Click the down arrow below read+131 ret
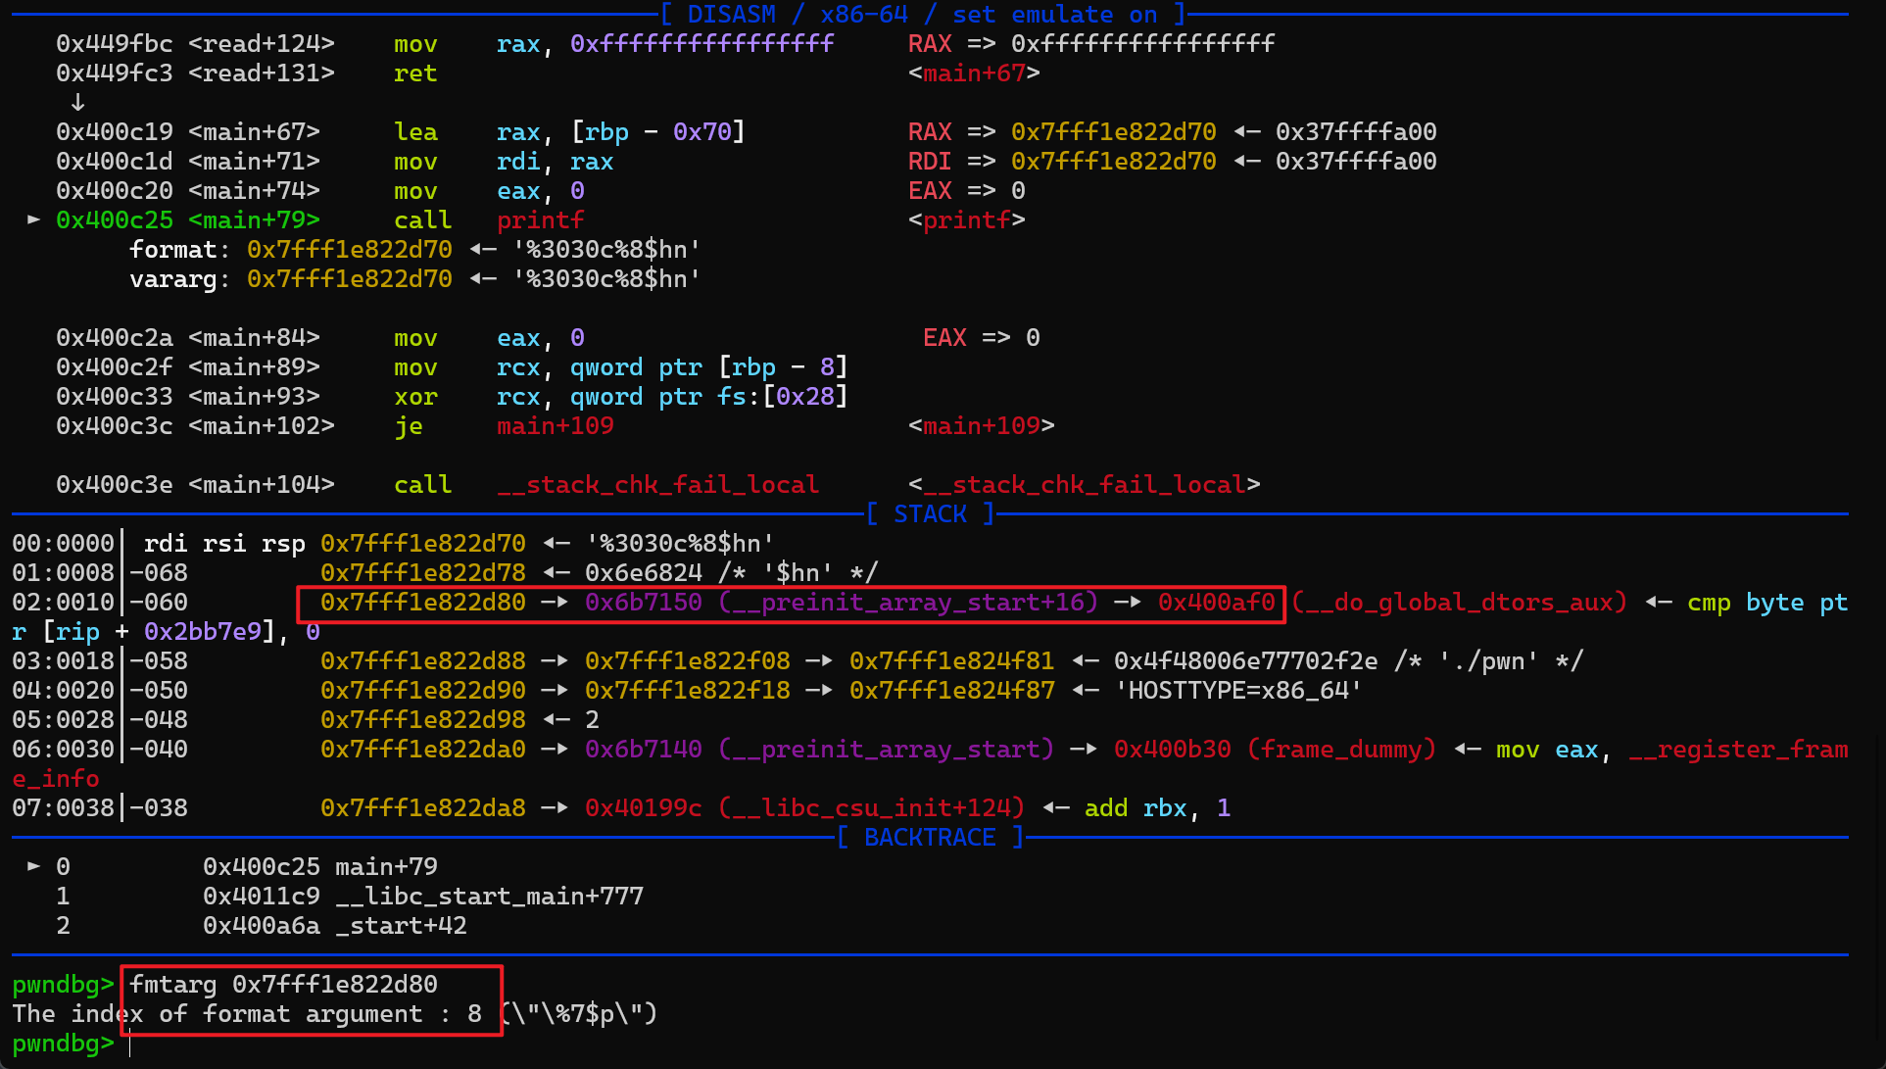This screenshot has width=1886, height=1069. (x=77, y=102)
